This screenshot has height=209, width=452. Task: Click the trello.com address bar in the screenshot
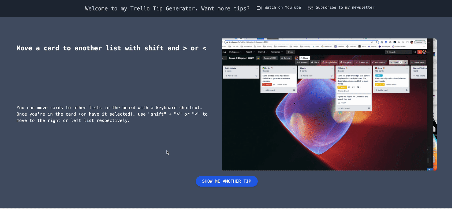click(301, 42)
